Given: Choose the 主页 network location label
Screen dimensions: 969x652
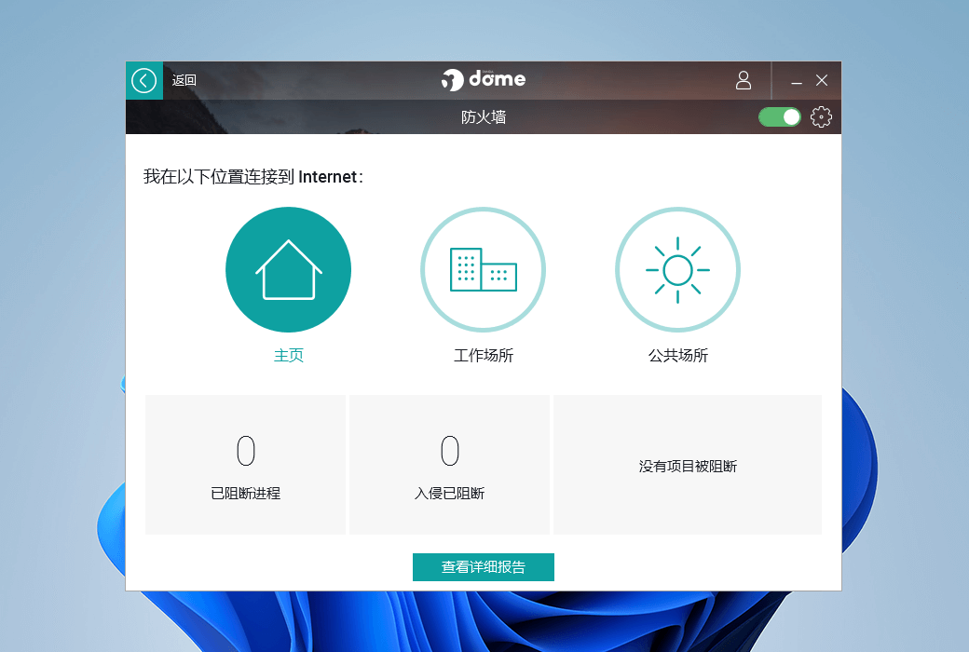Looking at the screenshot, I should click(x=289, y=356).
